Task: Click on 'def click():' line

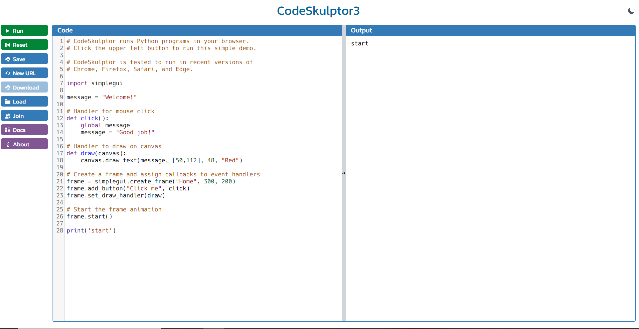Action: tap(88, 118)
